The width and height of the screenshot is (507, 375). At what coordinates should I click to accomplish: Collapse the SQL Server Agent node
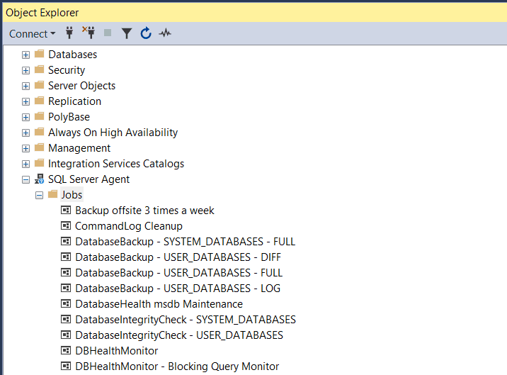[26, 179]
